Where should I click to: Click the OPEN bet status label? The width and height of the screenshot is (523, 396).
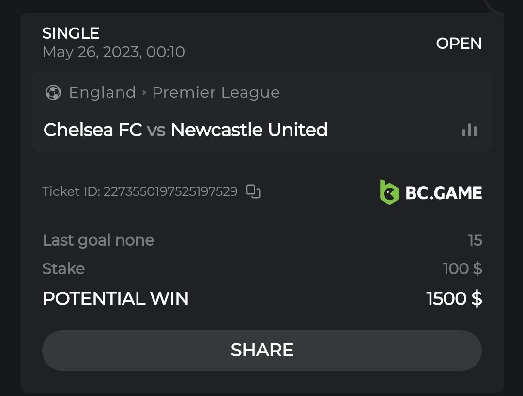click(459, 44)
